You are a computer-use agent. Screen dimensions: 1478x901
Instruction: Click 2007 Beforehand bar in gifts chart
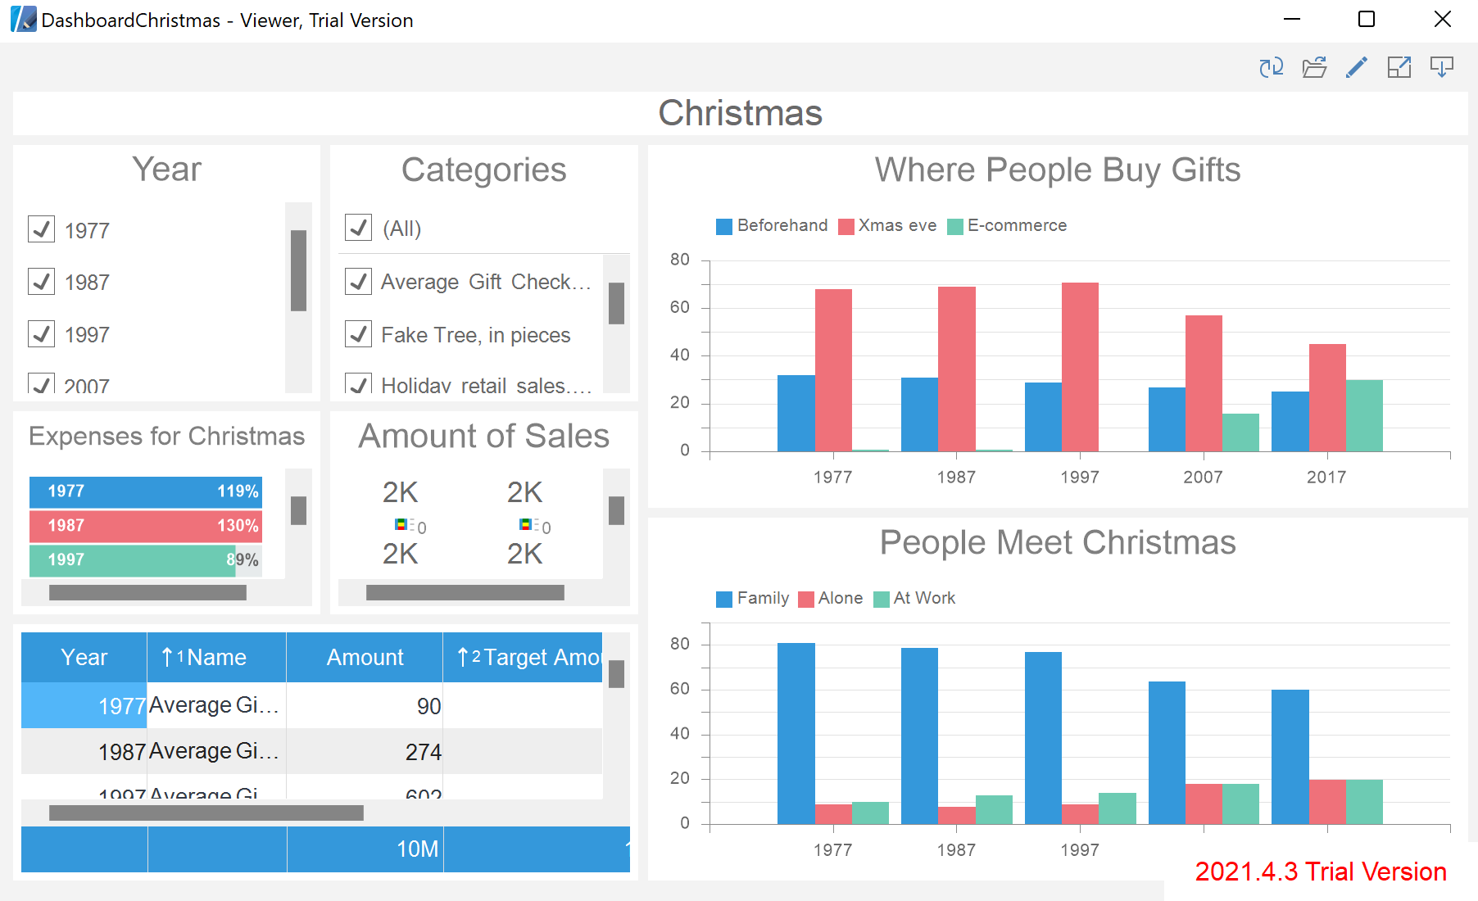1167,419
